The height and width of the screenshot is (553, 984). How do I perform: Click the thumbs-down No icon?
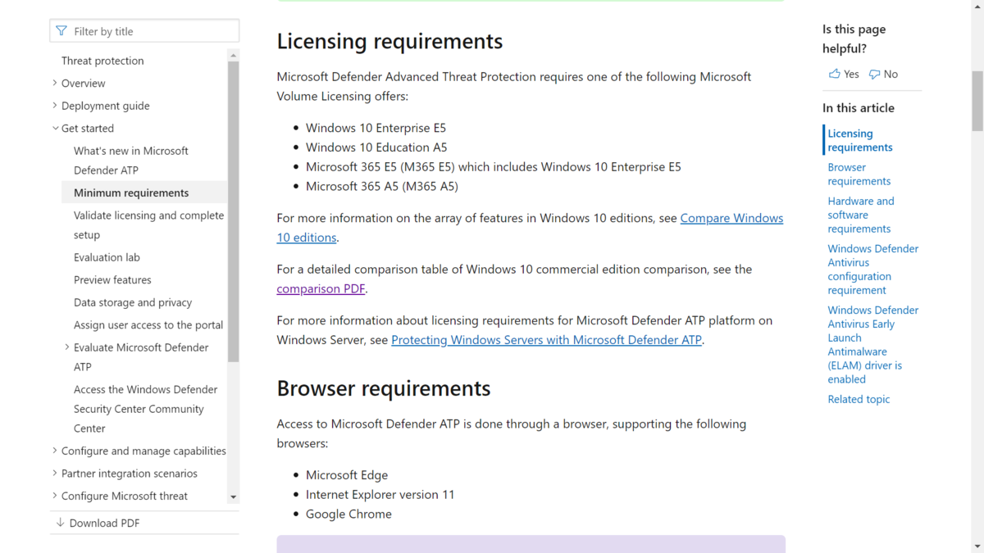874,74
